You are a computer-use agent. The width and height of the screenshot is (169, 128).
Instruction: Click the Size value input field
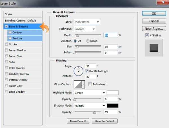tap(110, 47)
